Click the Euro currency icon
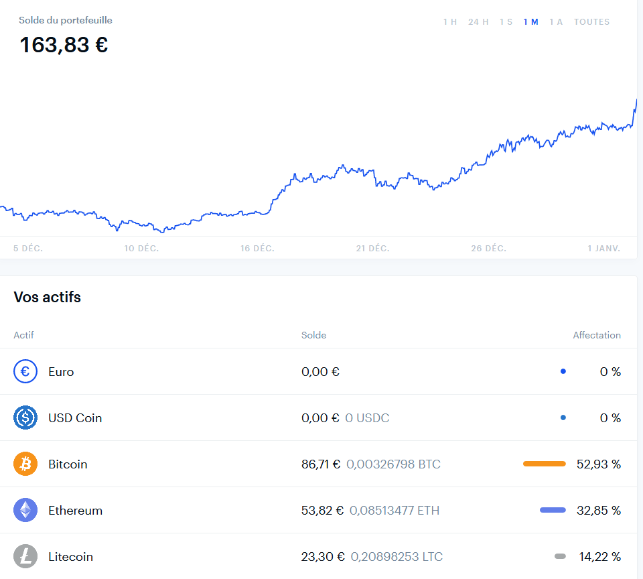The height and width of the screenshot is (579, 643). (x=25, y=371)
